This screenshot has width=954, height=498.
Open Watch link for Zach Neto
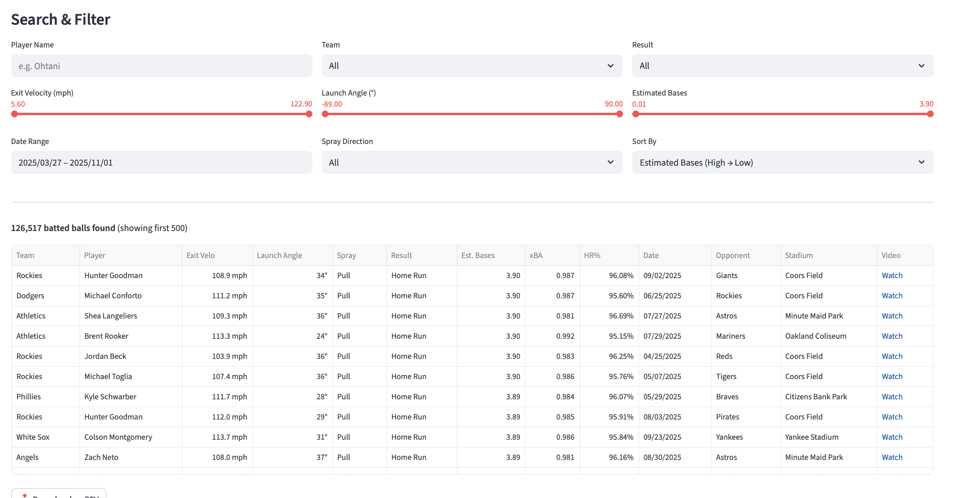tap(892, 457)
